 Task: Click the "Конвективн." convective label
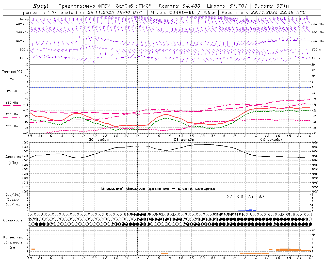13,237
